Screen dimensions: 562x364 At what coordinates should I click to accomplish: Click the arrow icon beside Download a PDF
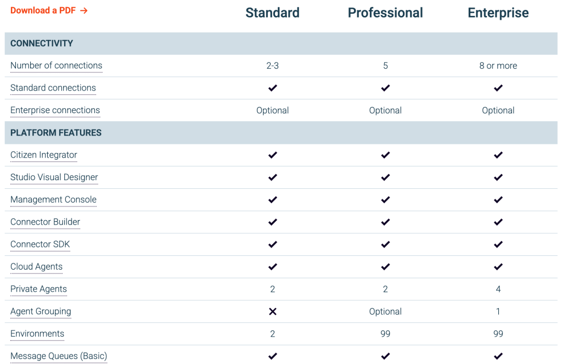coord(84,10)
